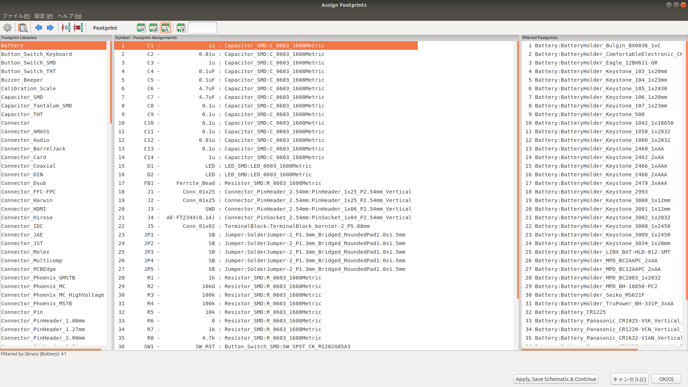Select J3 SWD symbol row
The image size is (688, 387).
click(x=266, y=209)
